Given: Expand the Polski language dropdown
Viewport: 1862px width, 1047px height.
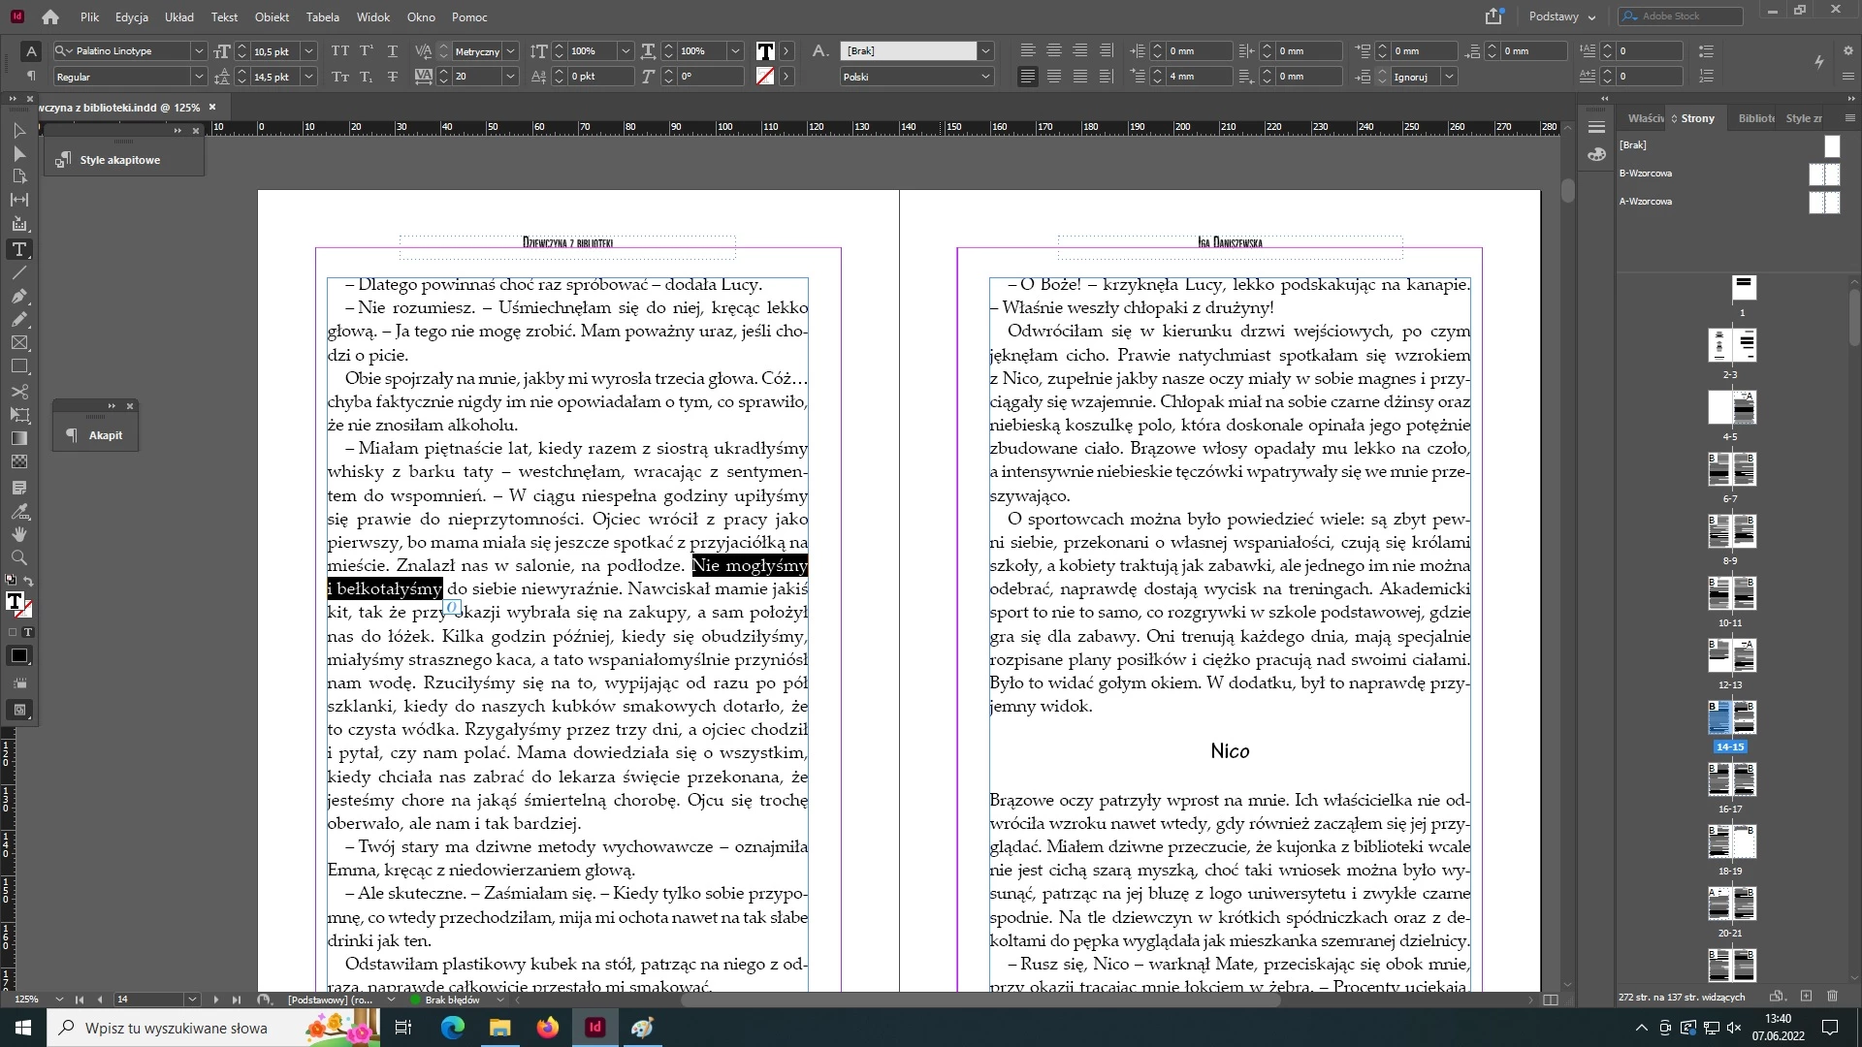Looking at the screenshot, I should click(x=985, y=77).
